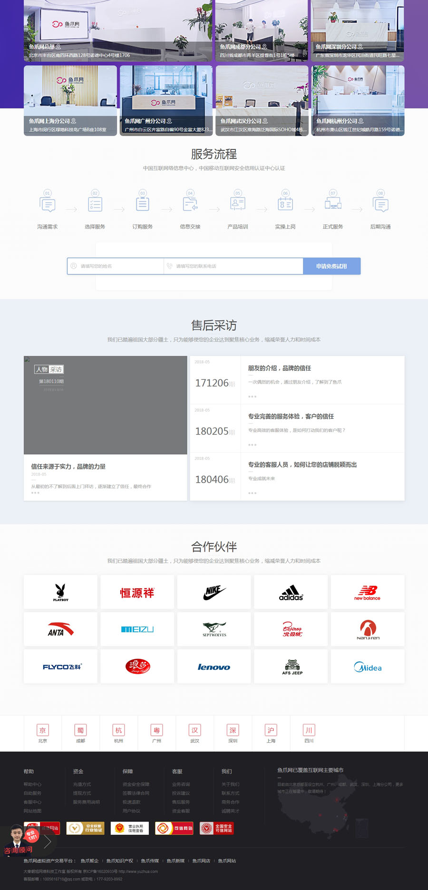Open the 鱼爪网总部 office photo card

pos(118,30)
